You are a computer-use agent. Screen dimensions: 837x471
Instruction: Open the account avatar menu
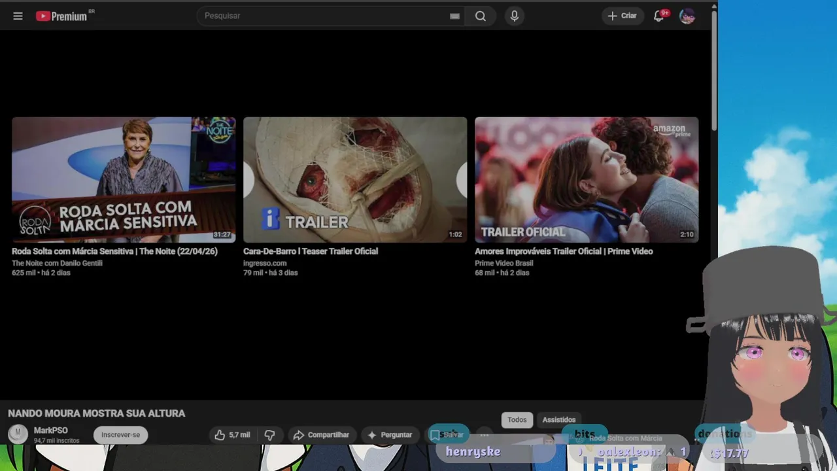[x=687, y=16]
